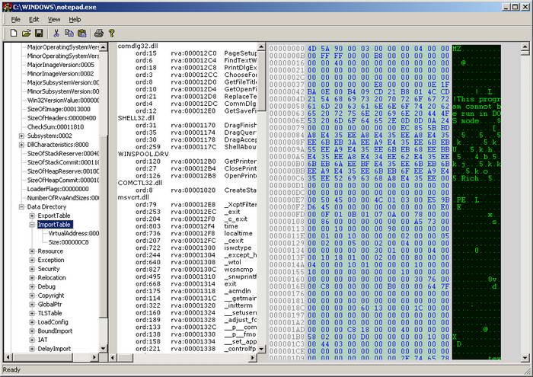
Task: Click the Open folder toolbar icon
Action: (26, 33)
